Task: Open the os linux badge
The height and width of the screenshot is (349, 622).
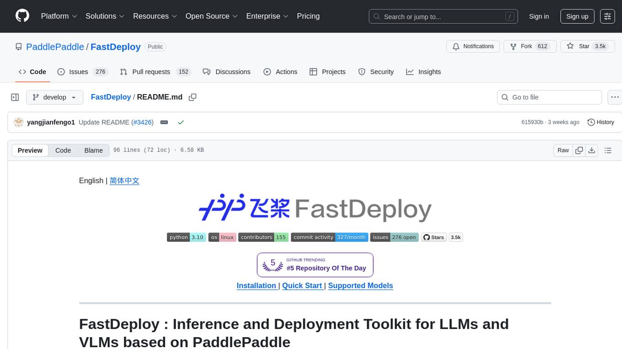Action: pyautogui.click(x=222, y=237)
